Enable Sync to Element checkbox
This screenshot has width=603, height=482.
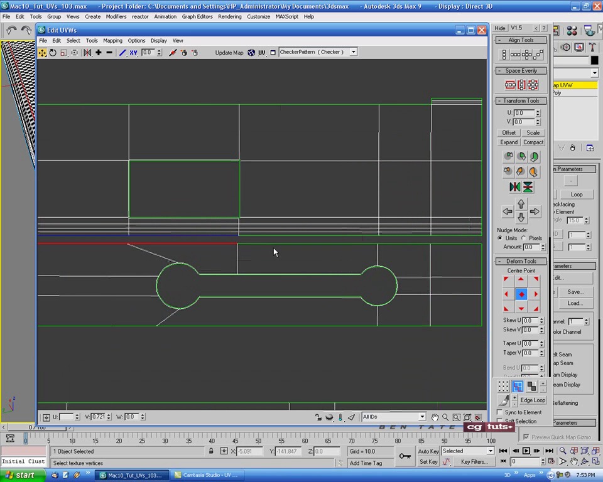pyautogui.click(x=500, y=412)
